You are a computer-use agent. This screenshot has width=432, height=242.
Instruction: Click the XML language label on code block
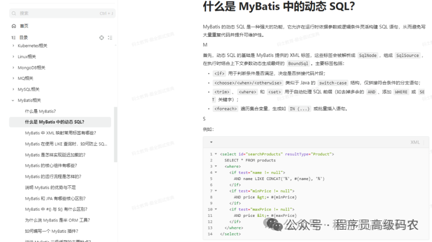[415, 142]
